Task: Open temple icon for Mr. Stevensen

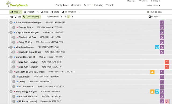Action: coord(162,87)
